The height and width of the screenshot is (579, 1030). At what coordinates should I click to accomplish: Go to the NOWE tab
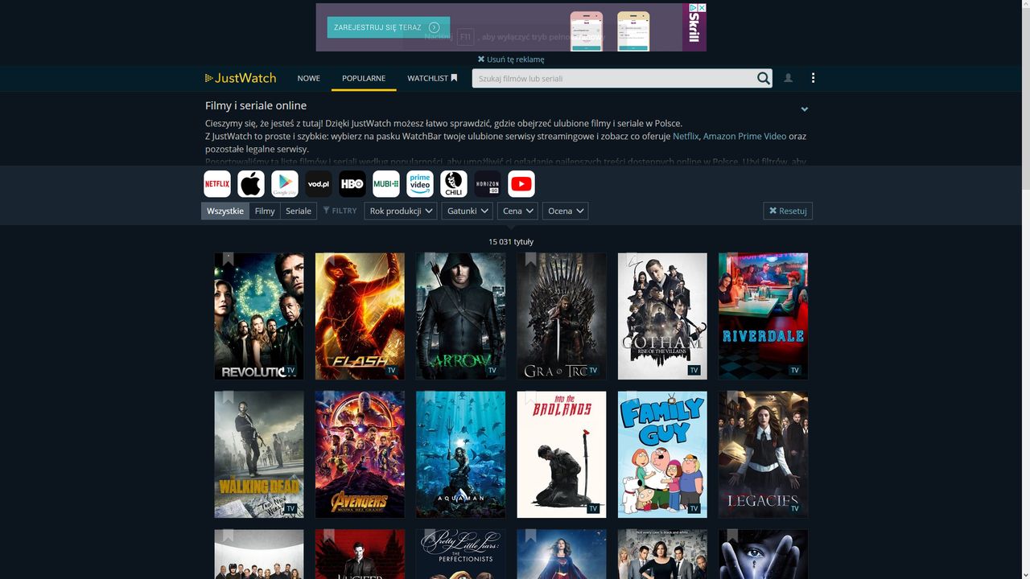(309, 78)
